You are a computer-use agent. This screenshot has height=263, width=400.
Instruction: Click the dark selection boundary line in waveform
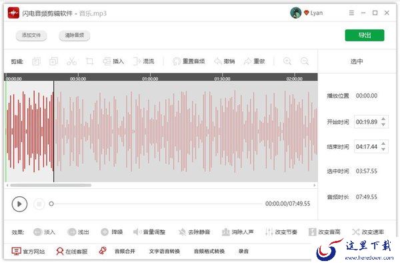[53, 131]
